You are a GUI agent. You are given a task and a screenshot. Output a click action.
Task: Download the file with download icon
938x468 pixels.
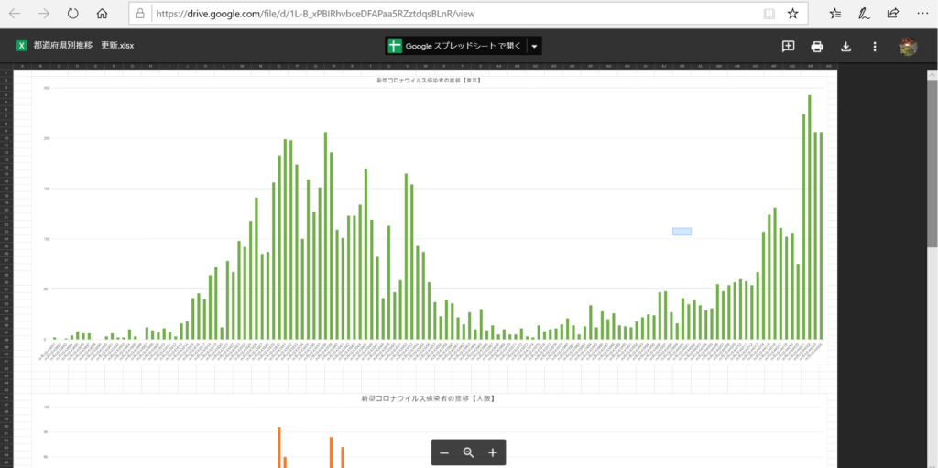click(845, 46)
